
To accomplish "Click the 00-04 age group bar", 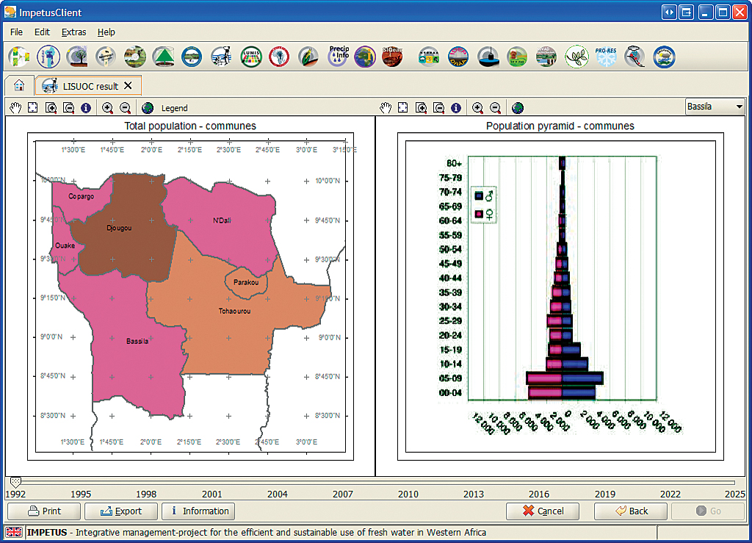I will [x=562, y=393].
